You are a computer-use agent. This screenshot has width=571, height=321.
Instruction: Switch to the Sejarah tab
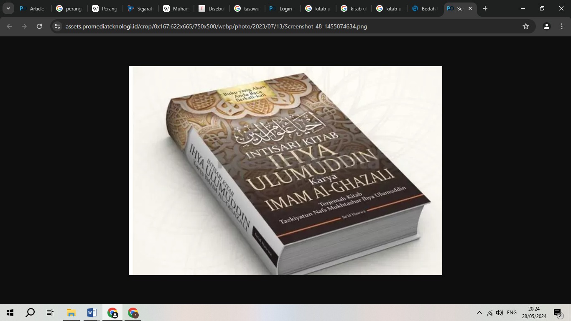(140, 8)
